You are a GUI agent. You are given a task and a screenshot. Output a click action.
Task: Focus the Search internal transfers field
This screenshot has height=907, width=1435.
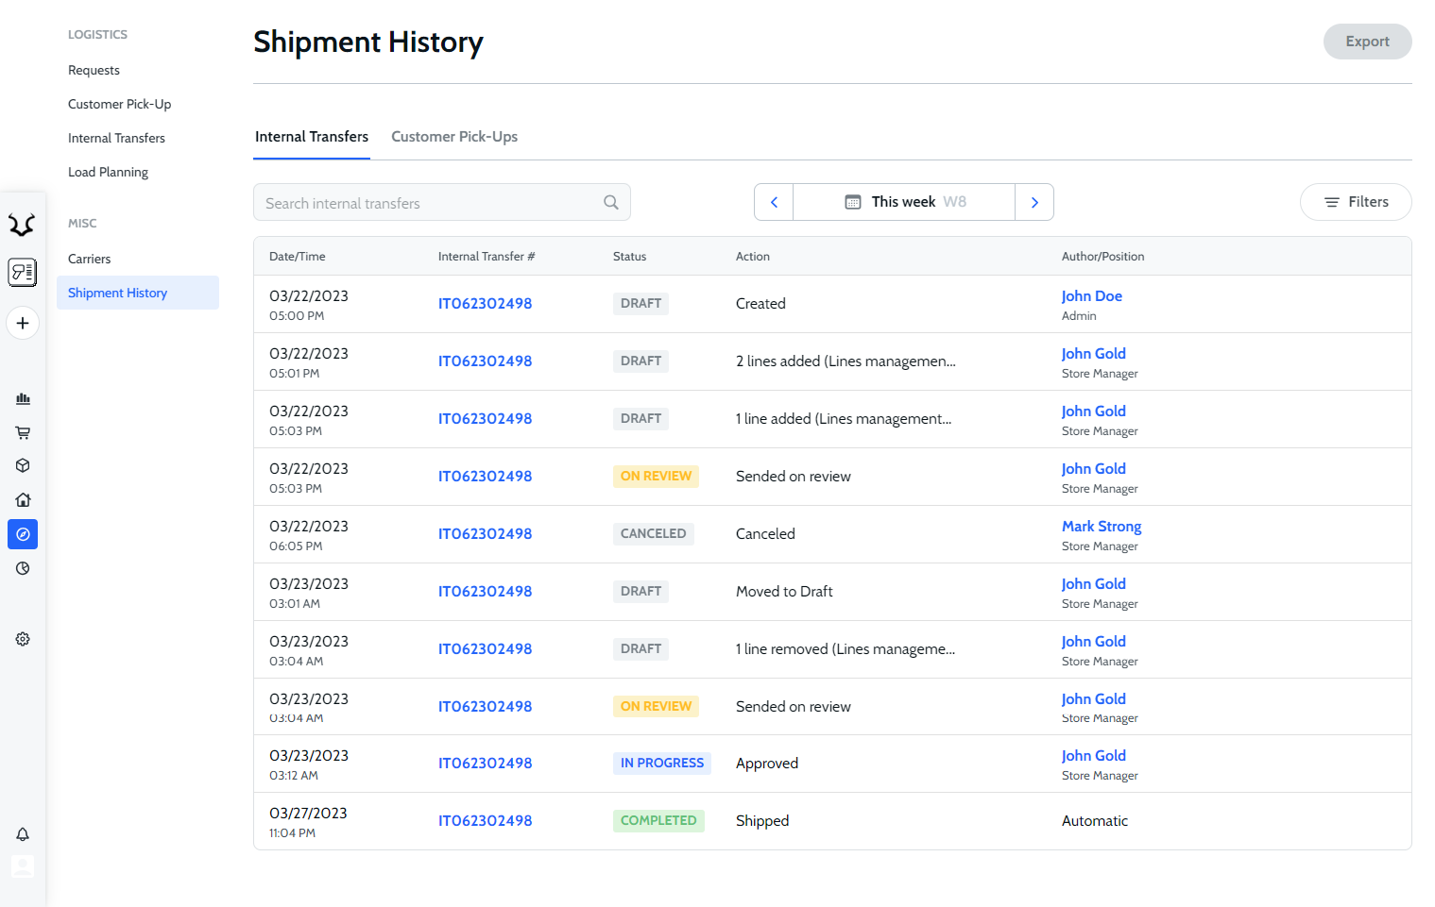click(x=430, y=203)
